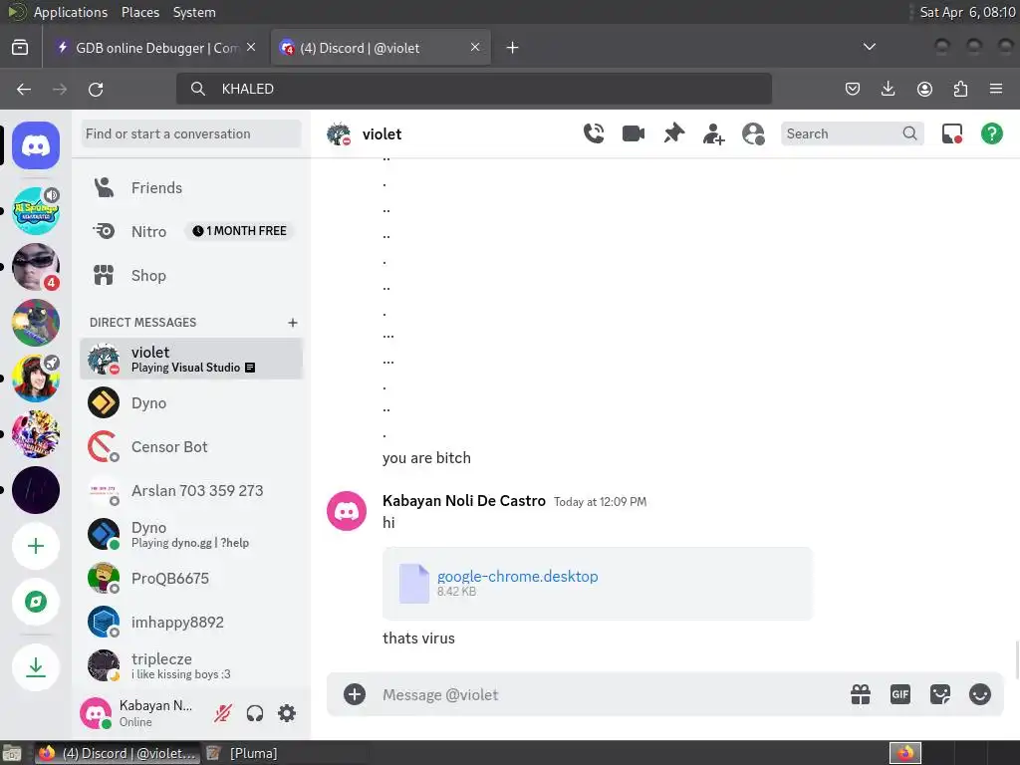
Task: Download google-chrome.desktop attachment
Action: coord(517,577)
